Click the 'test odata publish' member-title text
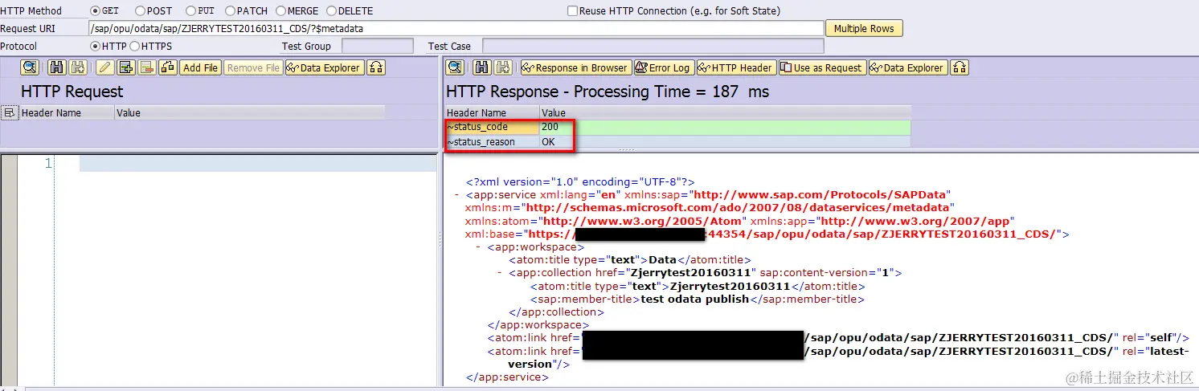 coord(695,299)
